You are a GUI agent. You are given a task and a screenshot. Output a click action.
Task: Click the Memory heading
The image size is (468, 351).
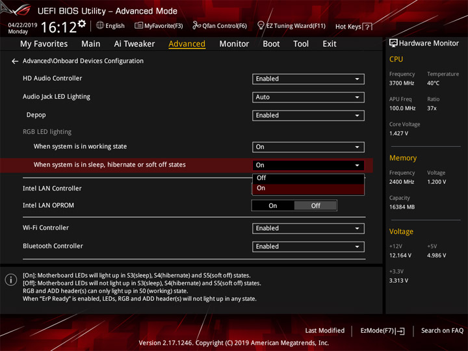[403, 158]
